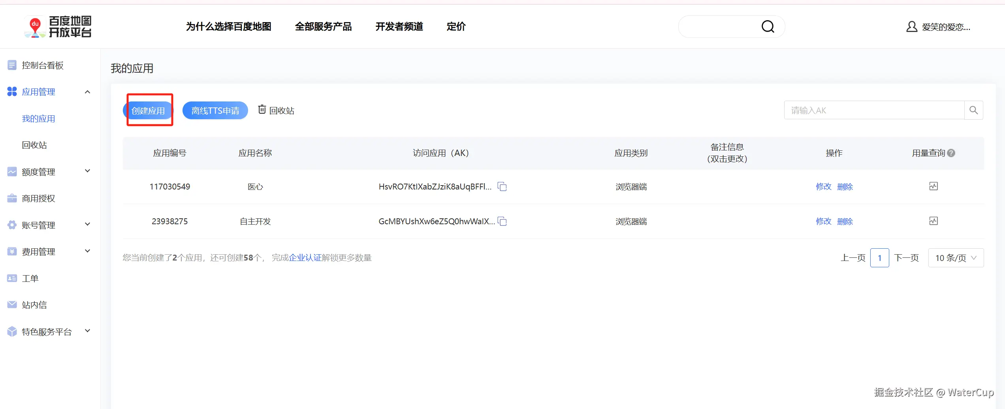Click the 工单 ticket card icon

[12, 278]
